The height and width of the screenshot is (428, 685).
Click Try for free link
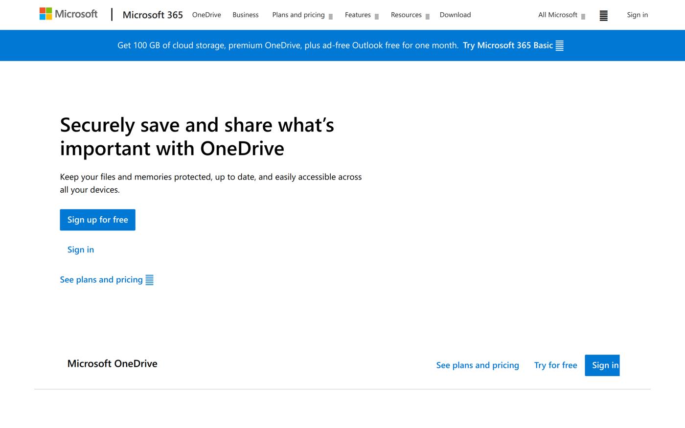(x=556, y=365)
